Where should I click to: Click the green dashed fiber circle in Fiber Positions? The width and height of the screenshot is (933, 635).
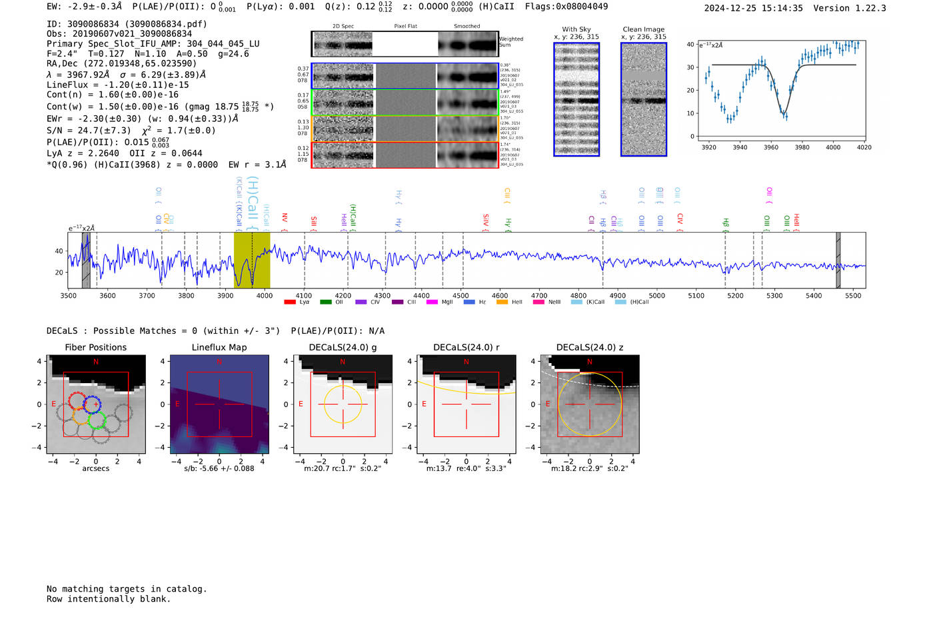tap(97, 420)
